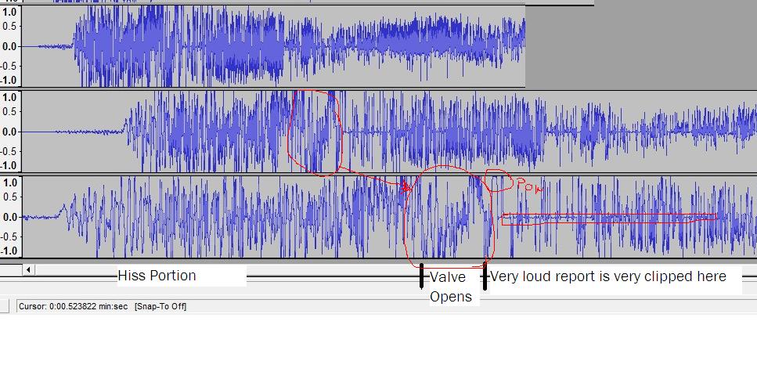Click the black marker left of 'Valve Opens'
The image size is (757, 379).
[422, 276]
